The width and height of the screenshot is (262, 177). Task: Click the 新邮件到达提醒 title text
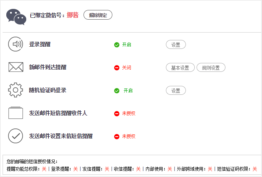coord(48,67)
